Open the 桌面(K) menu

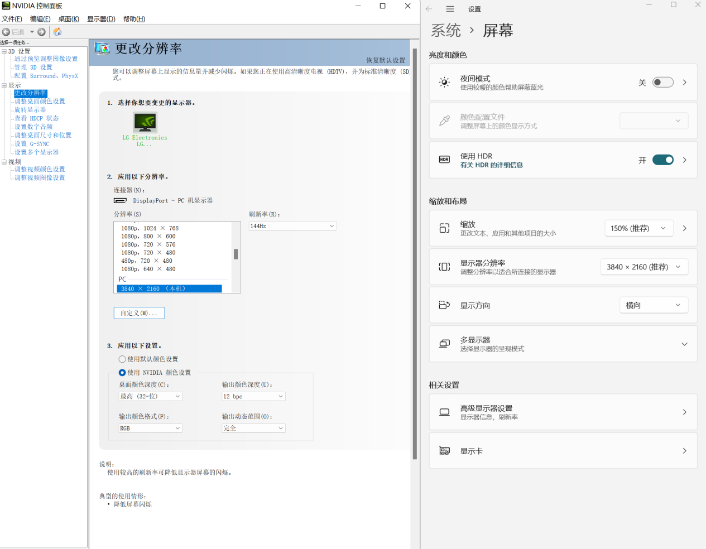69,19
